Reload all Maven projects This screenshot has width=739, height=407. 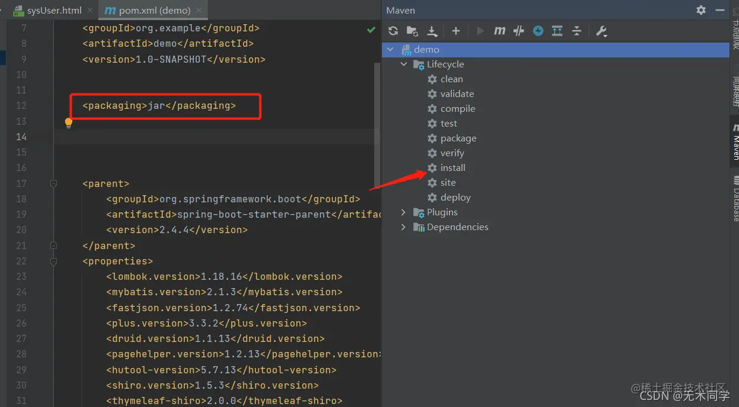click(393, 31)
